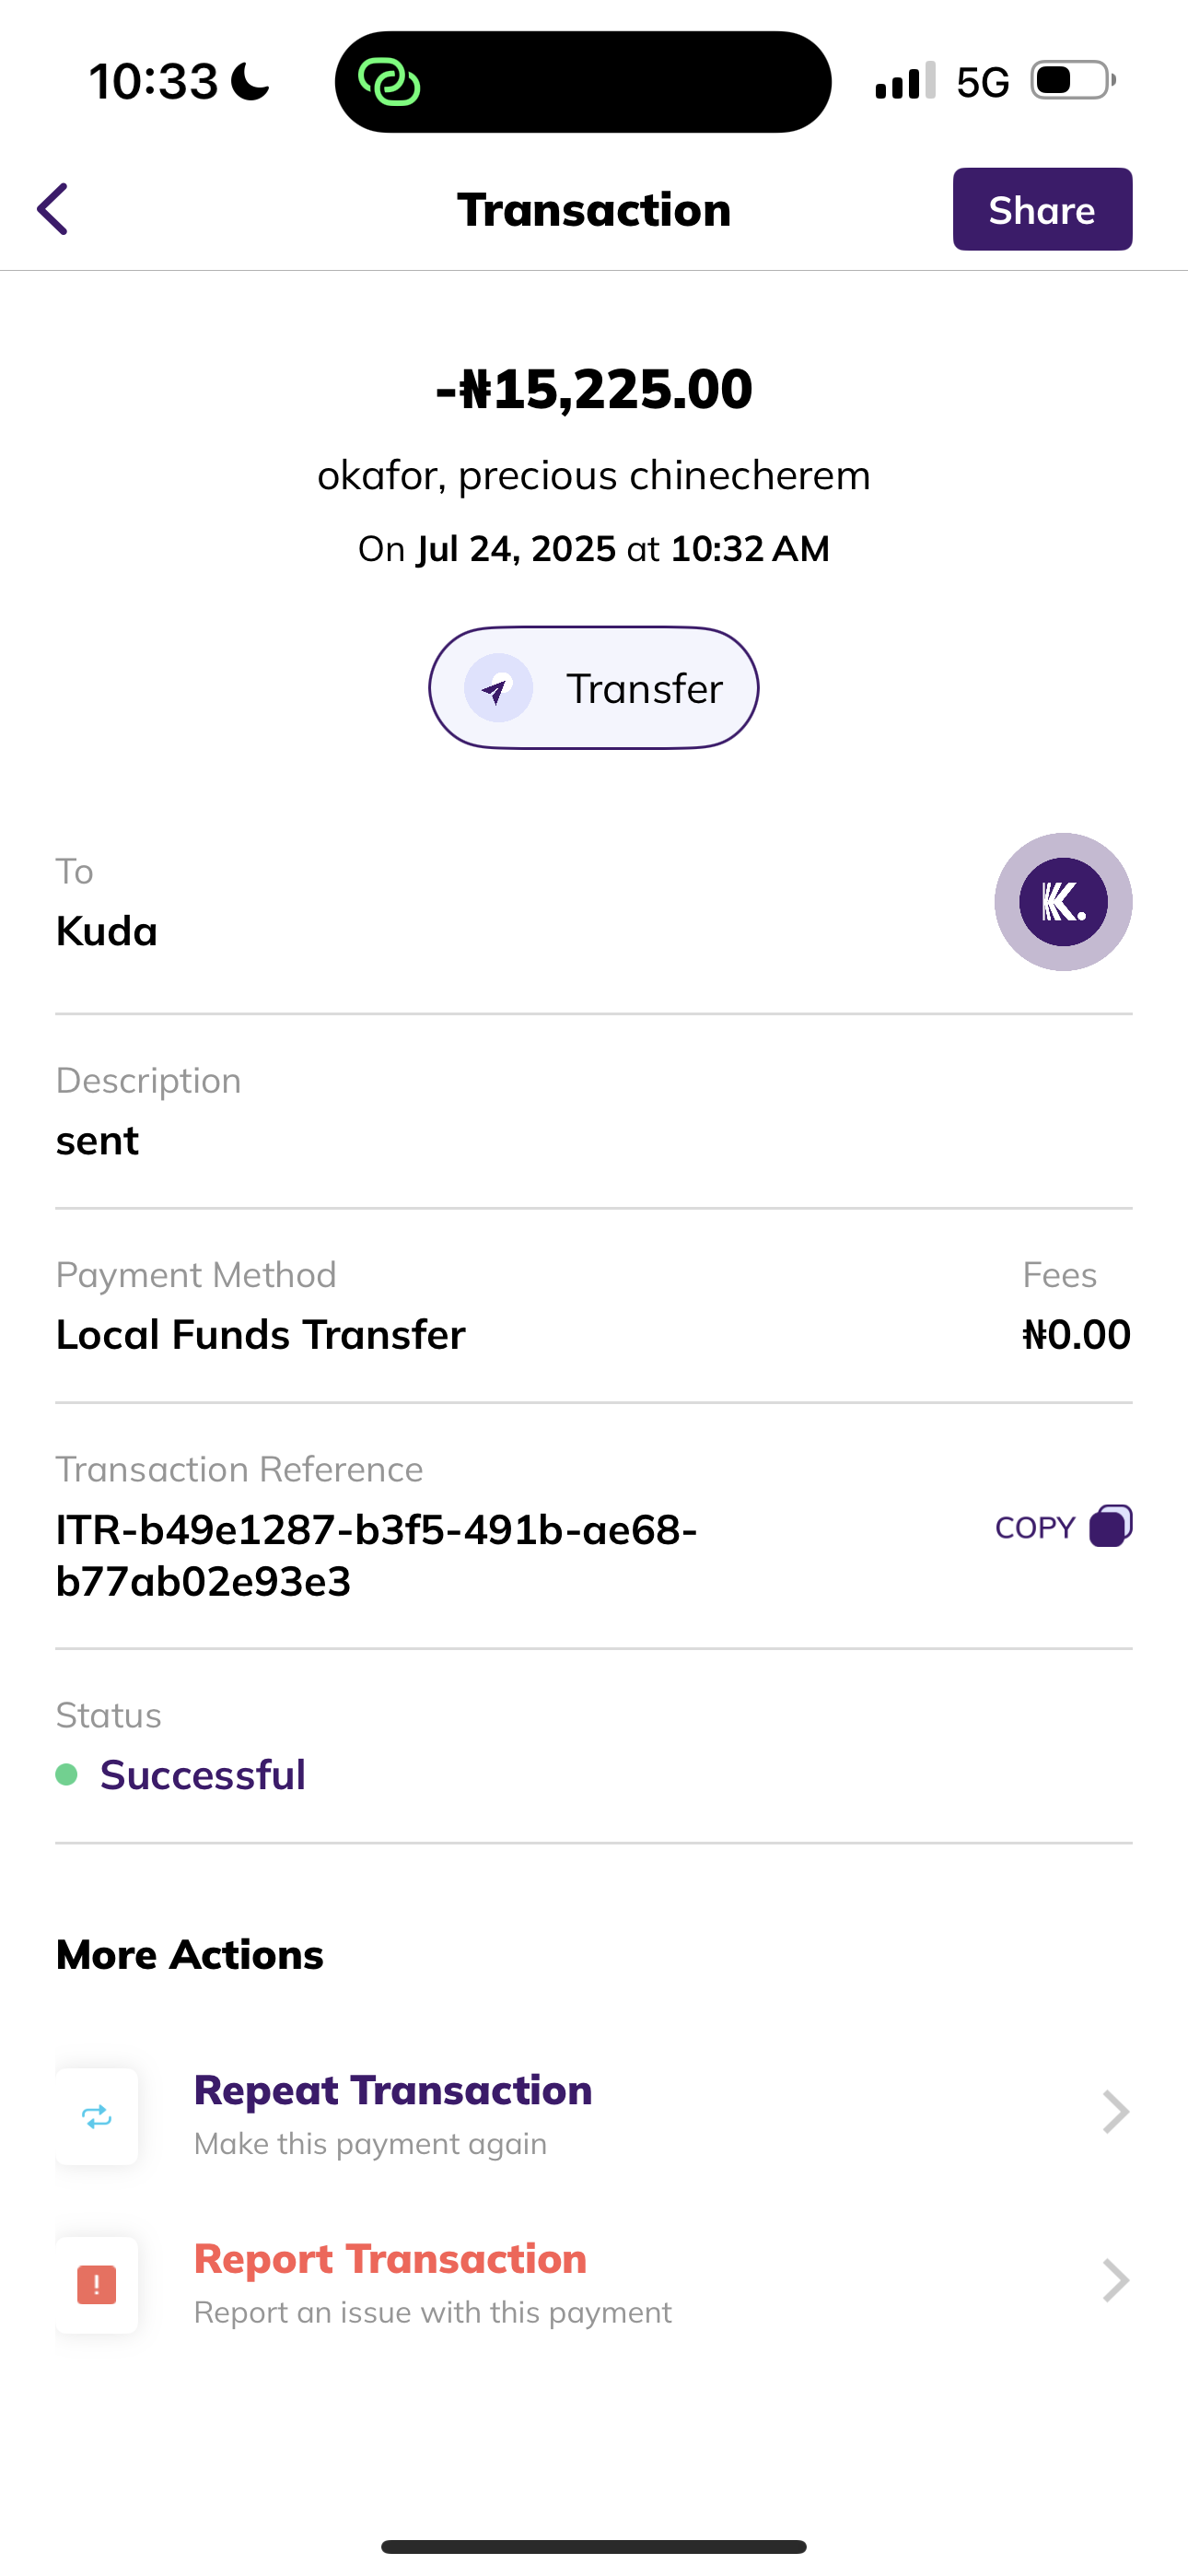
Task: Tap the Repeat Transaction loop icon
Action: (x=97, y=2116)
